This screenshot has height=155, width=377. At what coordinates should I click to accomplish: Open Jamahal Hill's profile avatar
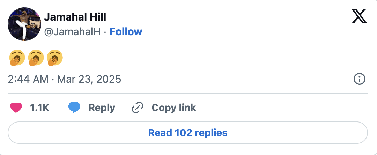pyautogui.click(x=24, y=24)
